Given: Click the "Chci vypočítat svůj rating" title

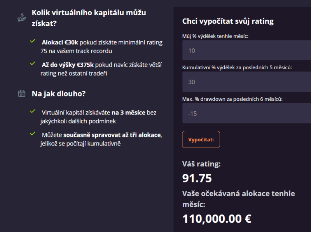Looking at the screenshot, I should pyautogui.click(x=228, y=21).
